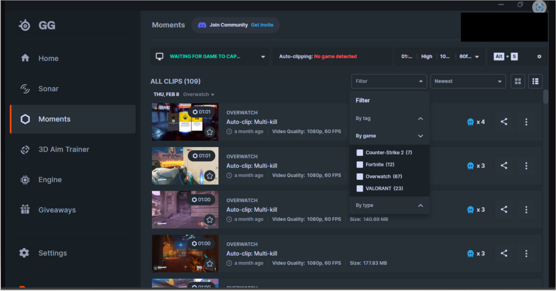The width and height of the screenshot is (556, 291).
Task: Open the Sonar tab in sidebar
Action: (x=48, y=89)
